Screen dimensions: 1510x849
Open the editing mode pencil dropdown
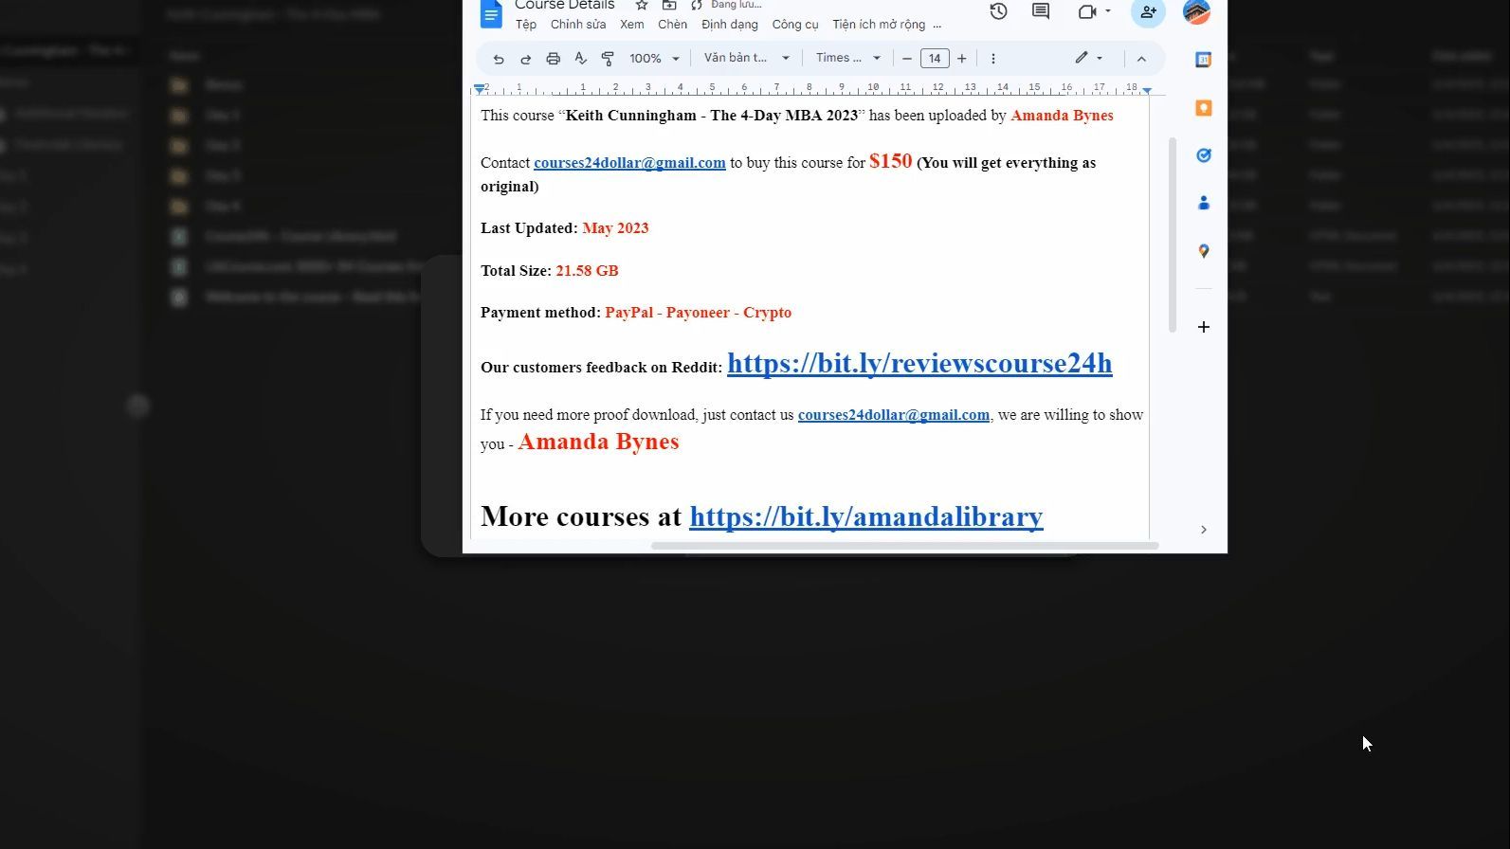click(x=1089, y=58)
